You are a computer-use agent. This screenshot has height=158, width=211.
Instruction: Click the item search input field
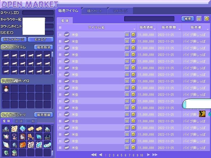(x=149, y=19)
